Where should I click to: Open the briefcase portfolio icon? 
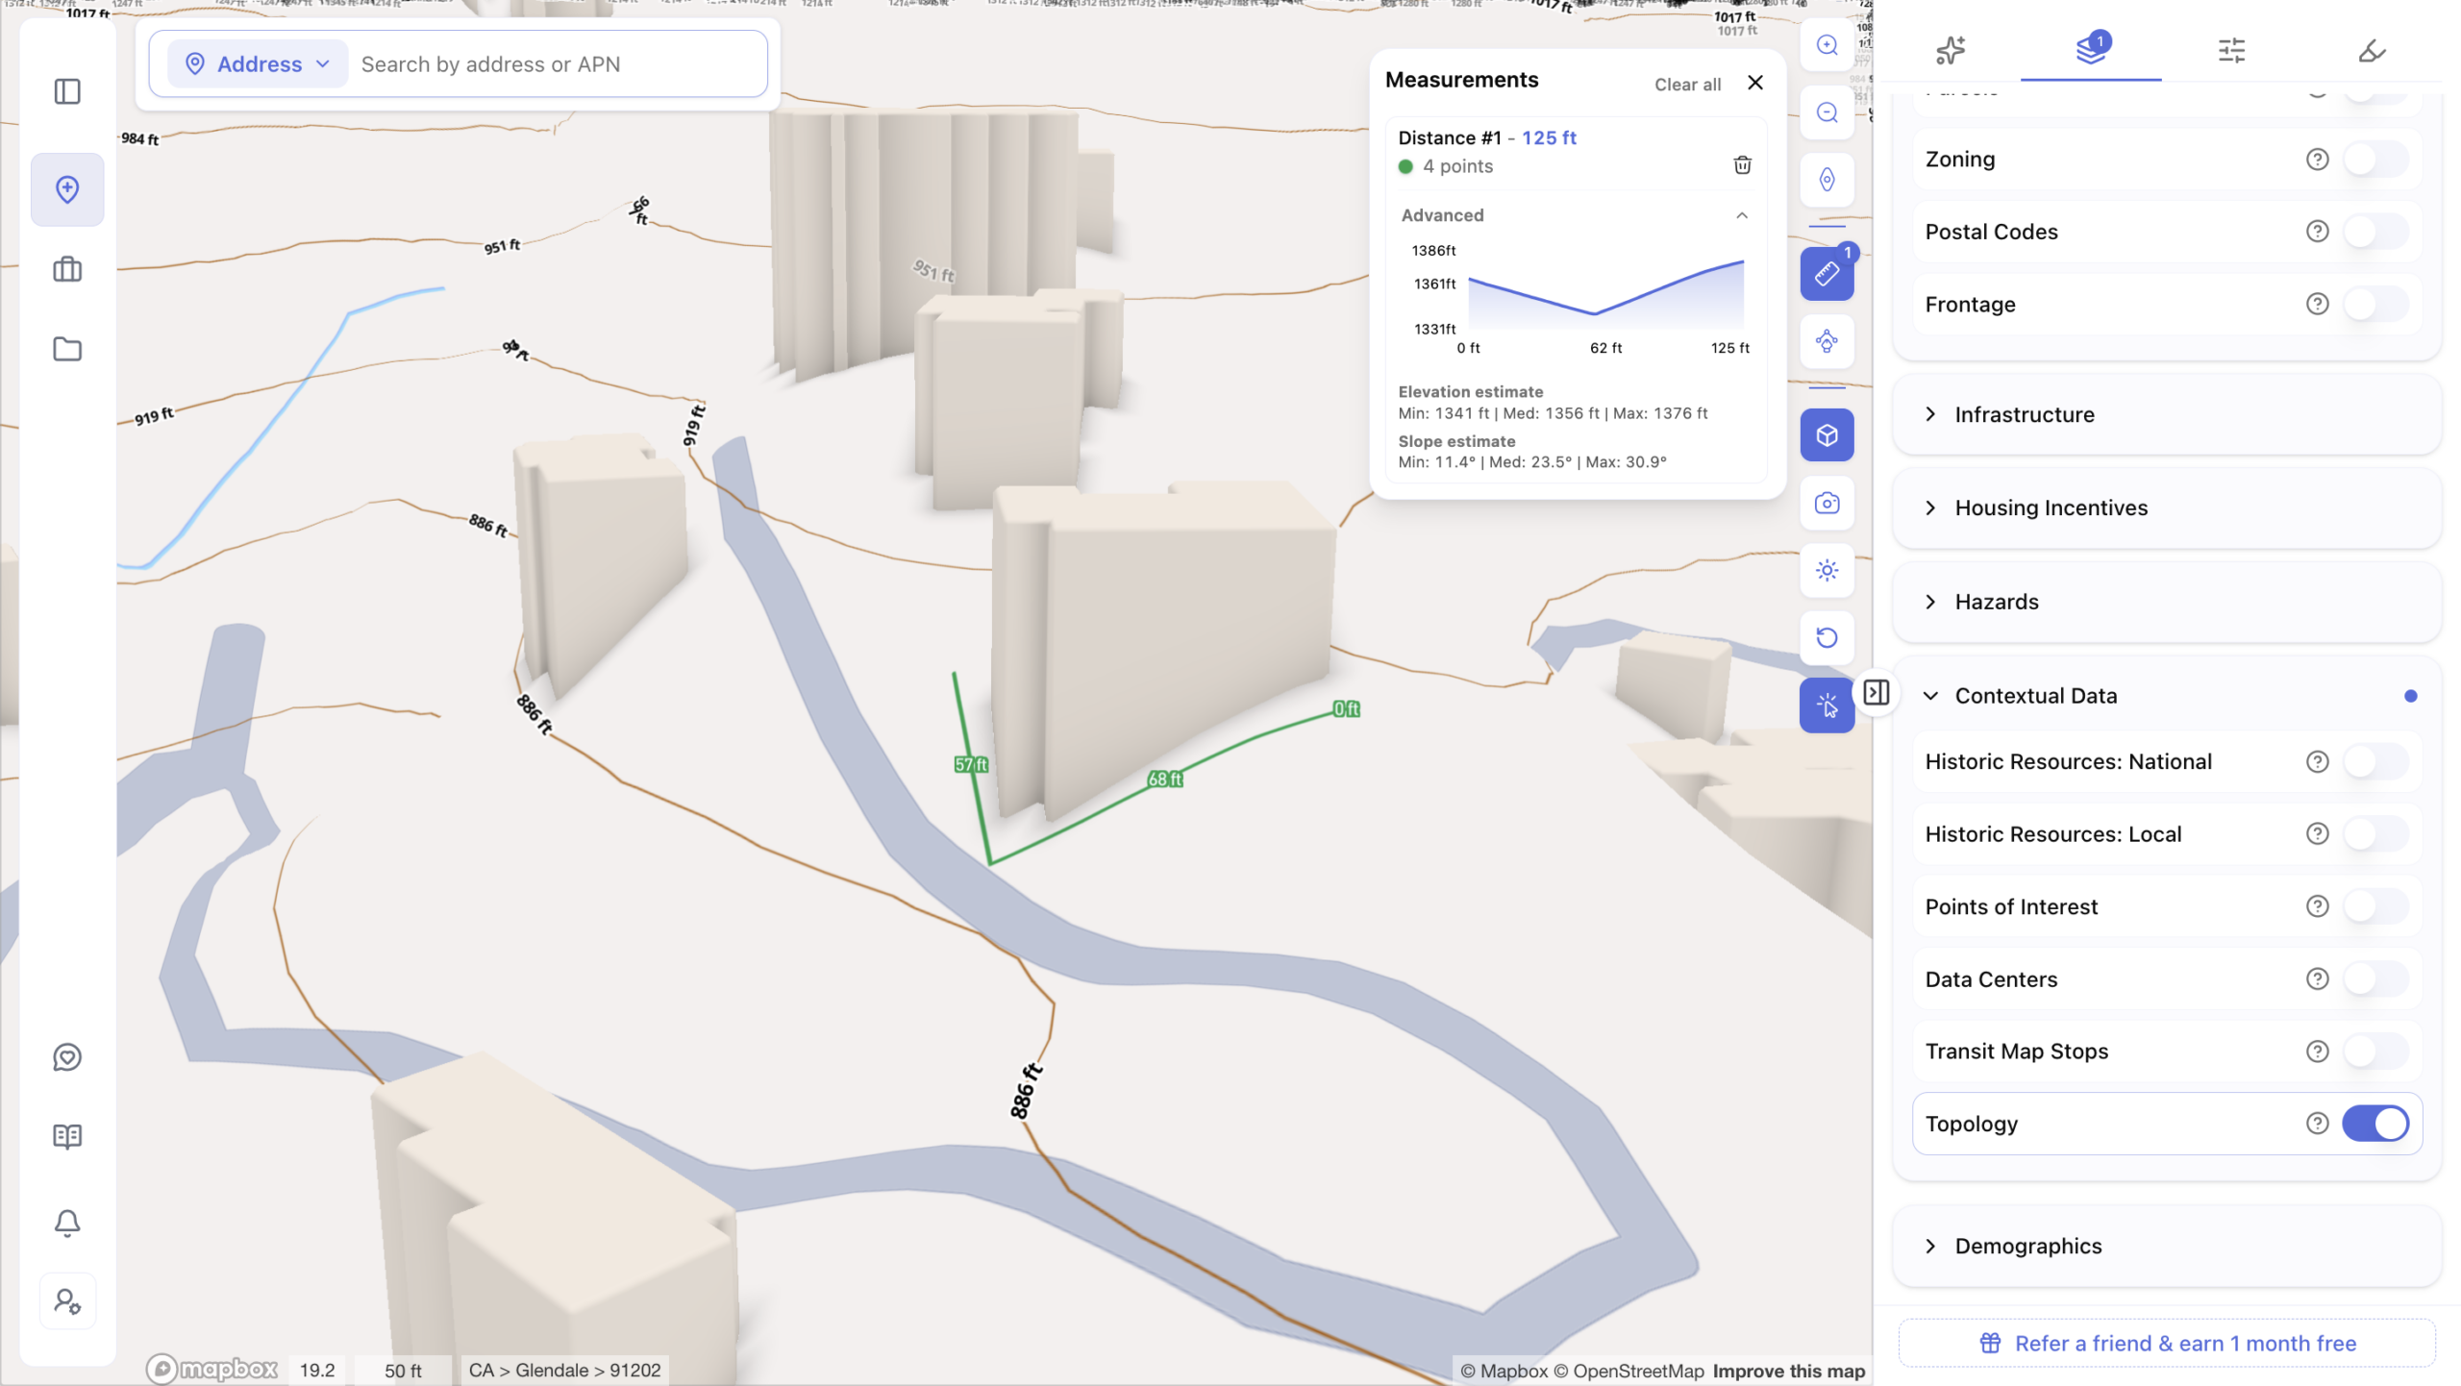tap(67, 269)
